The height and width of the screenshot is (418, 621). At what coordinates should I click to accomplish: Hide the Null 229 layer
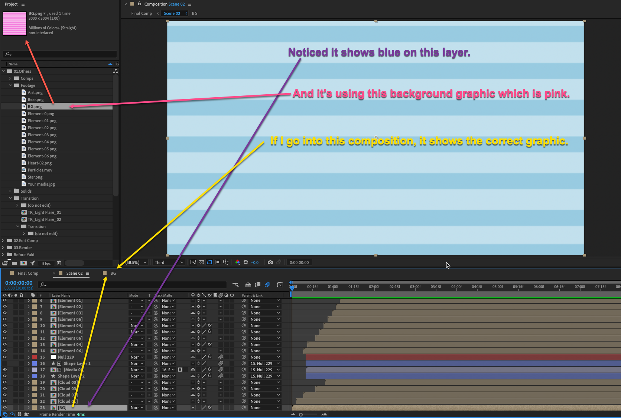pyautogui.click(x=4, y=357)
